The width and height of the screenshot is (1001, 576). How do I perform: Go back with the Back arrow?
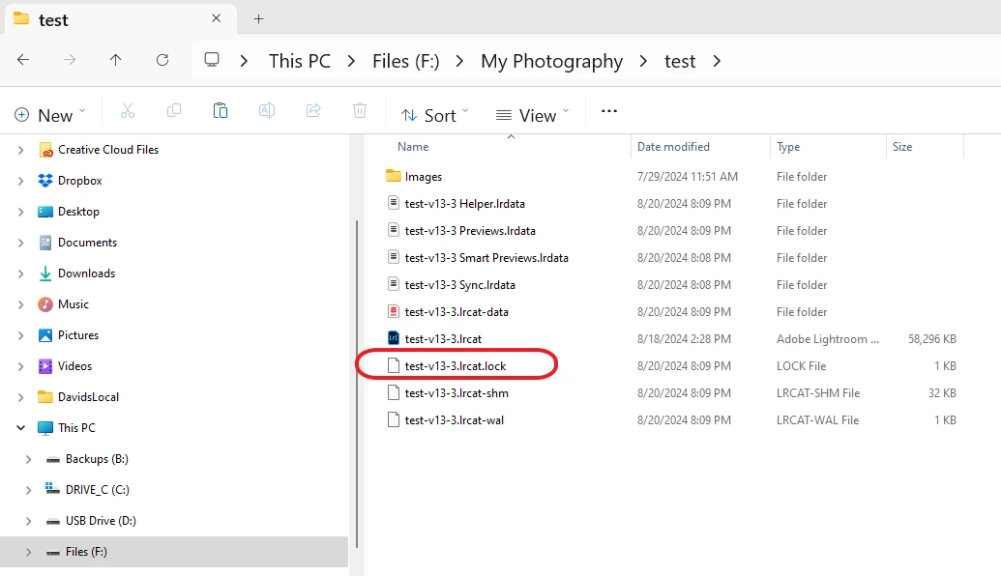(x=23, y=60)
